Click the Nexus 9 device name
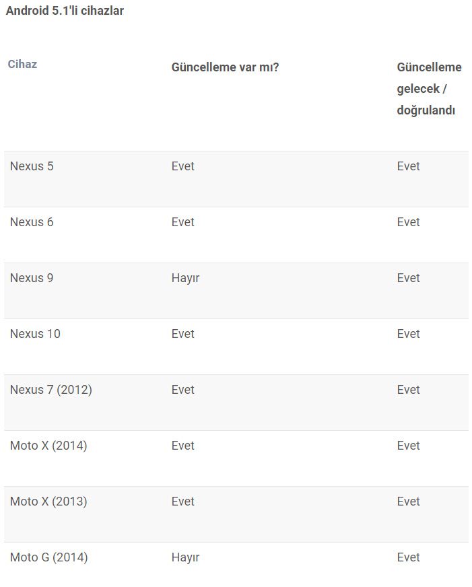Viewport: 472px width, 587px height. 32,277
